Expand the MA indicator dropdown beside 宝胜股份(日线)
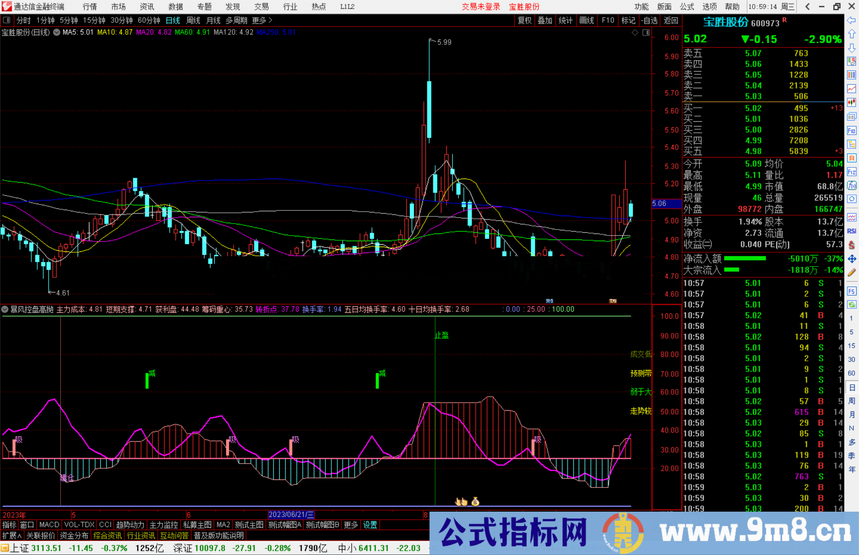Viewport: 859px width, 555px height. (x=57, y=32)
